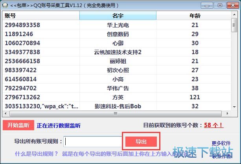Select account 3035133230,"wpa_ck" row
Screen dimensions: 241x164
coord(117,106)
